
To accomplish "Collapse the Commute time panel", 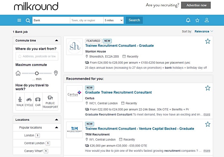I will pyautogui.click(x=56, y=40).
